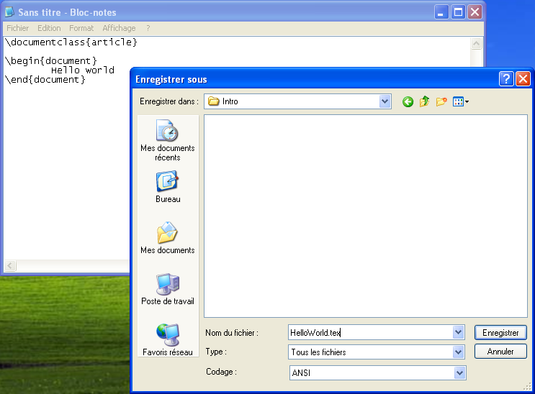Click the \begin{document} line in Bloc-notes

point(51,60)
